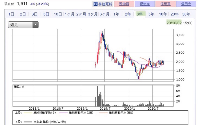The height and width of the screenshot is (125, 198).
Task: Switch to the 2ヶ月 chart tab
Action: [x=81, y=14]
